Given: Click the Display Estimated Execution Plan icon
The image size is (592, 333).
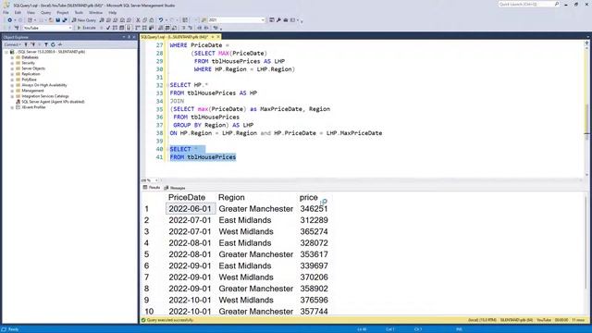Looking at the screenshot, I should (x=115, y=28).
